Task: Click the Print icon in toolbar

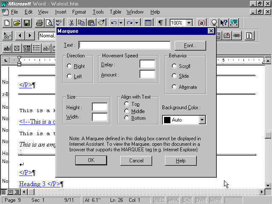Action: 39,23
